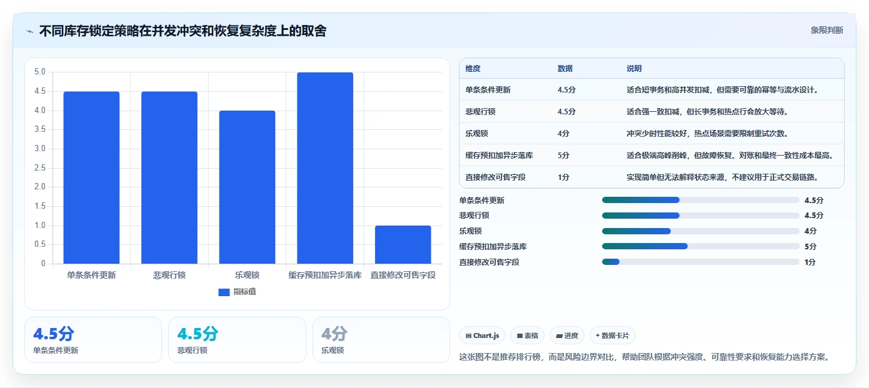This screenshot has height=388, width=869.
Task: Click the 直接修改可售字段 progress bar
Action: pos(700,262)
